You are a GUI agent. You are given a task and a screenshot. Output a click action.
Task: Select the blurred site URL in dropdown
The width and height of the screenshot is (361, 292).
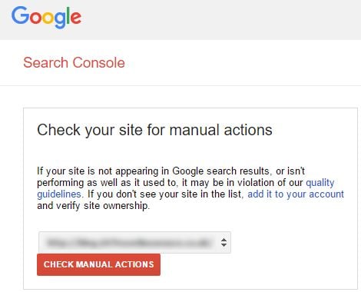click(x=128, y=243)
